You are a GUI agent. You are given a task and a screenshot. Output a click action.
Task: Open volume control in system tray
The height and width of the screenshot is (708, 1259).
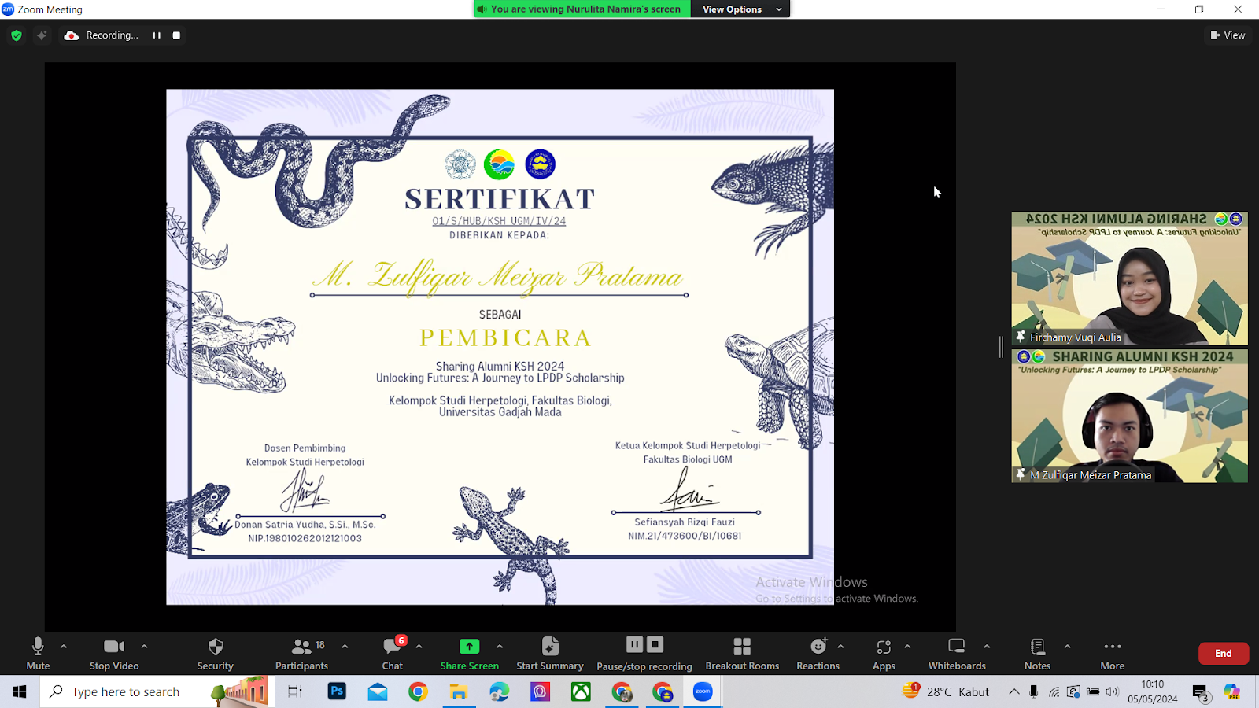(x=1112, y=691)
